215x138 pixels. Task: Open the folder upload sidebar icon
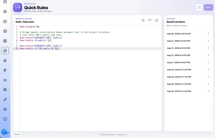coord(5,80)
